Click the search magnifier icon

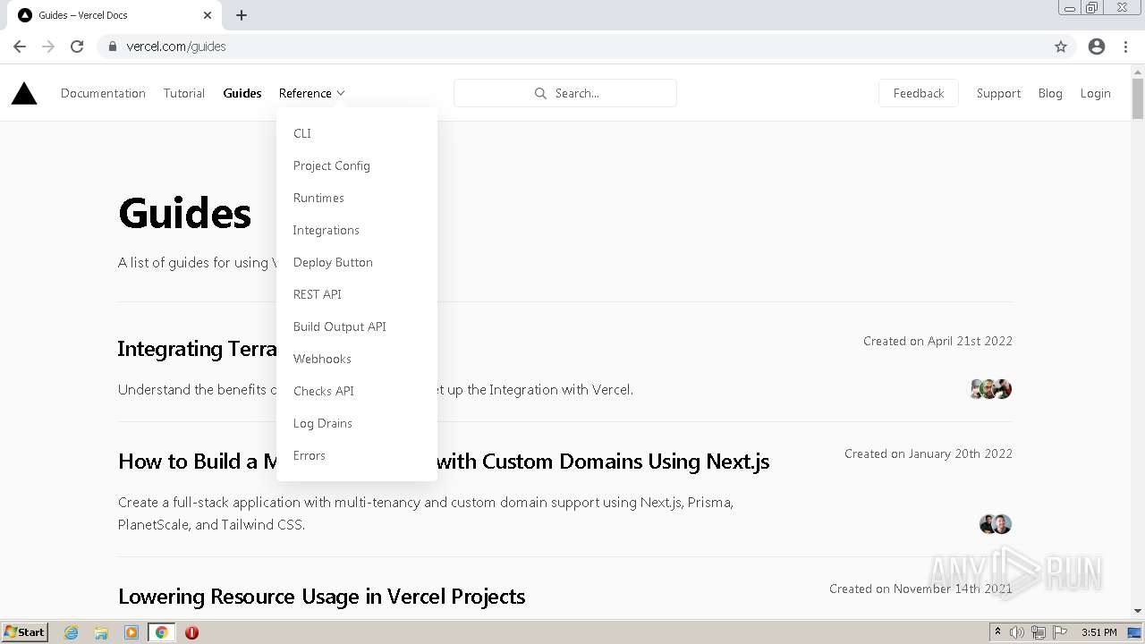(540, 93)
